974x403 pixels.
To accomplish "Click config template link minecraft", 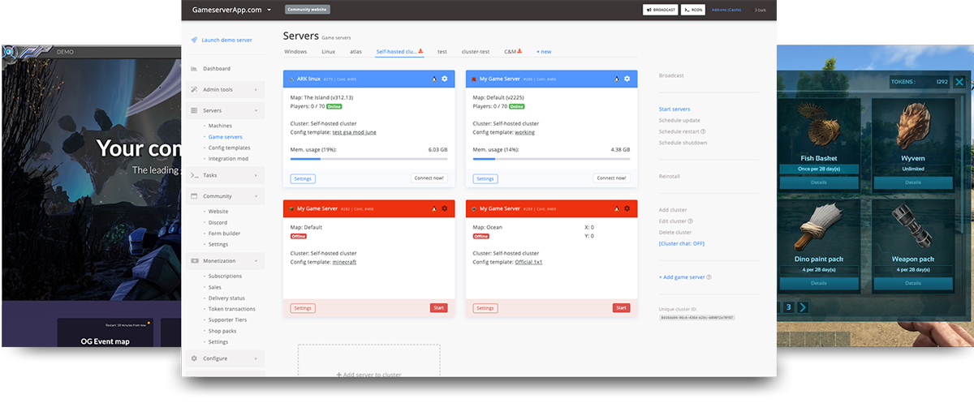I will click(344, 262).
